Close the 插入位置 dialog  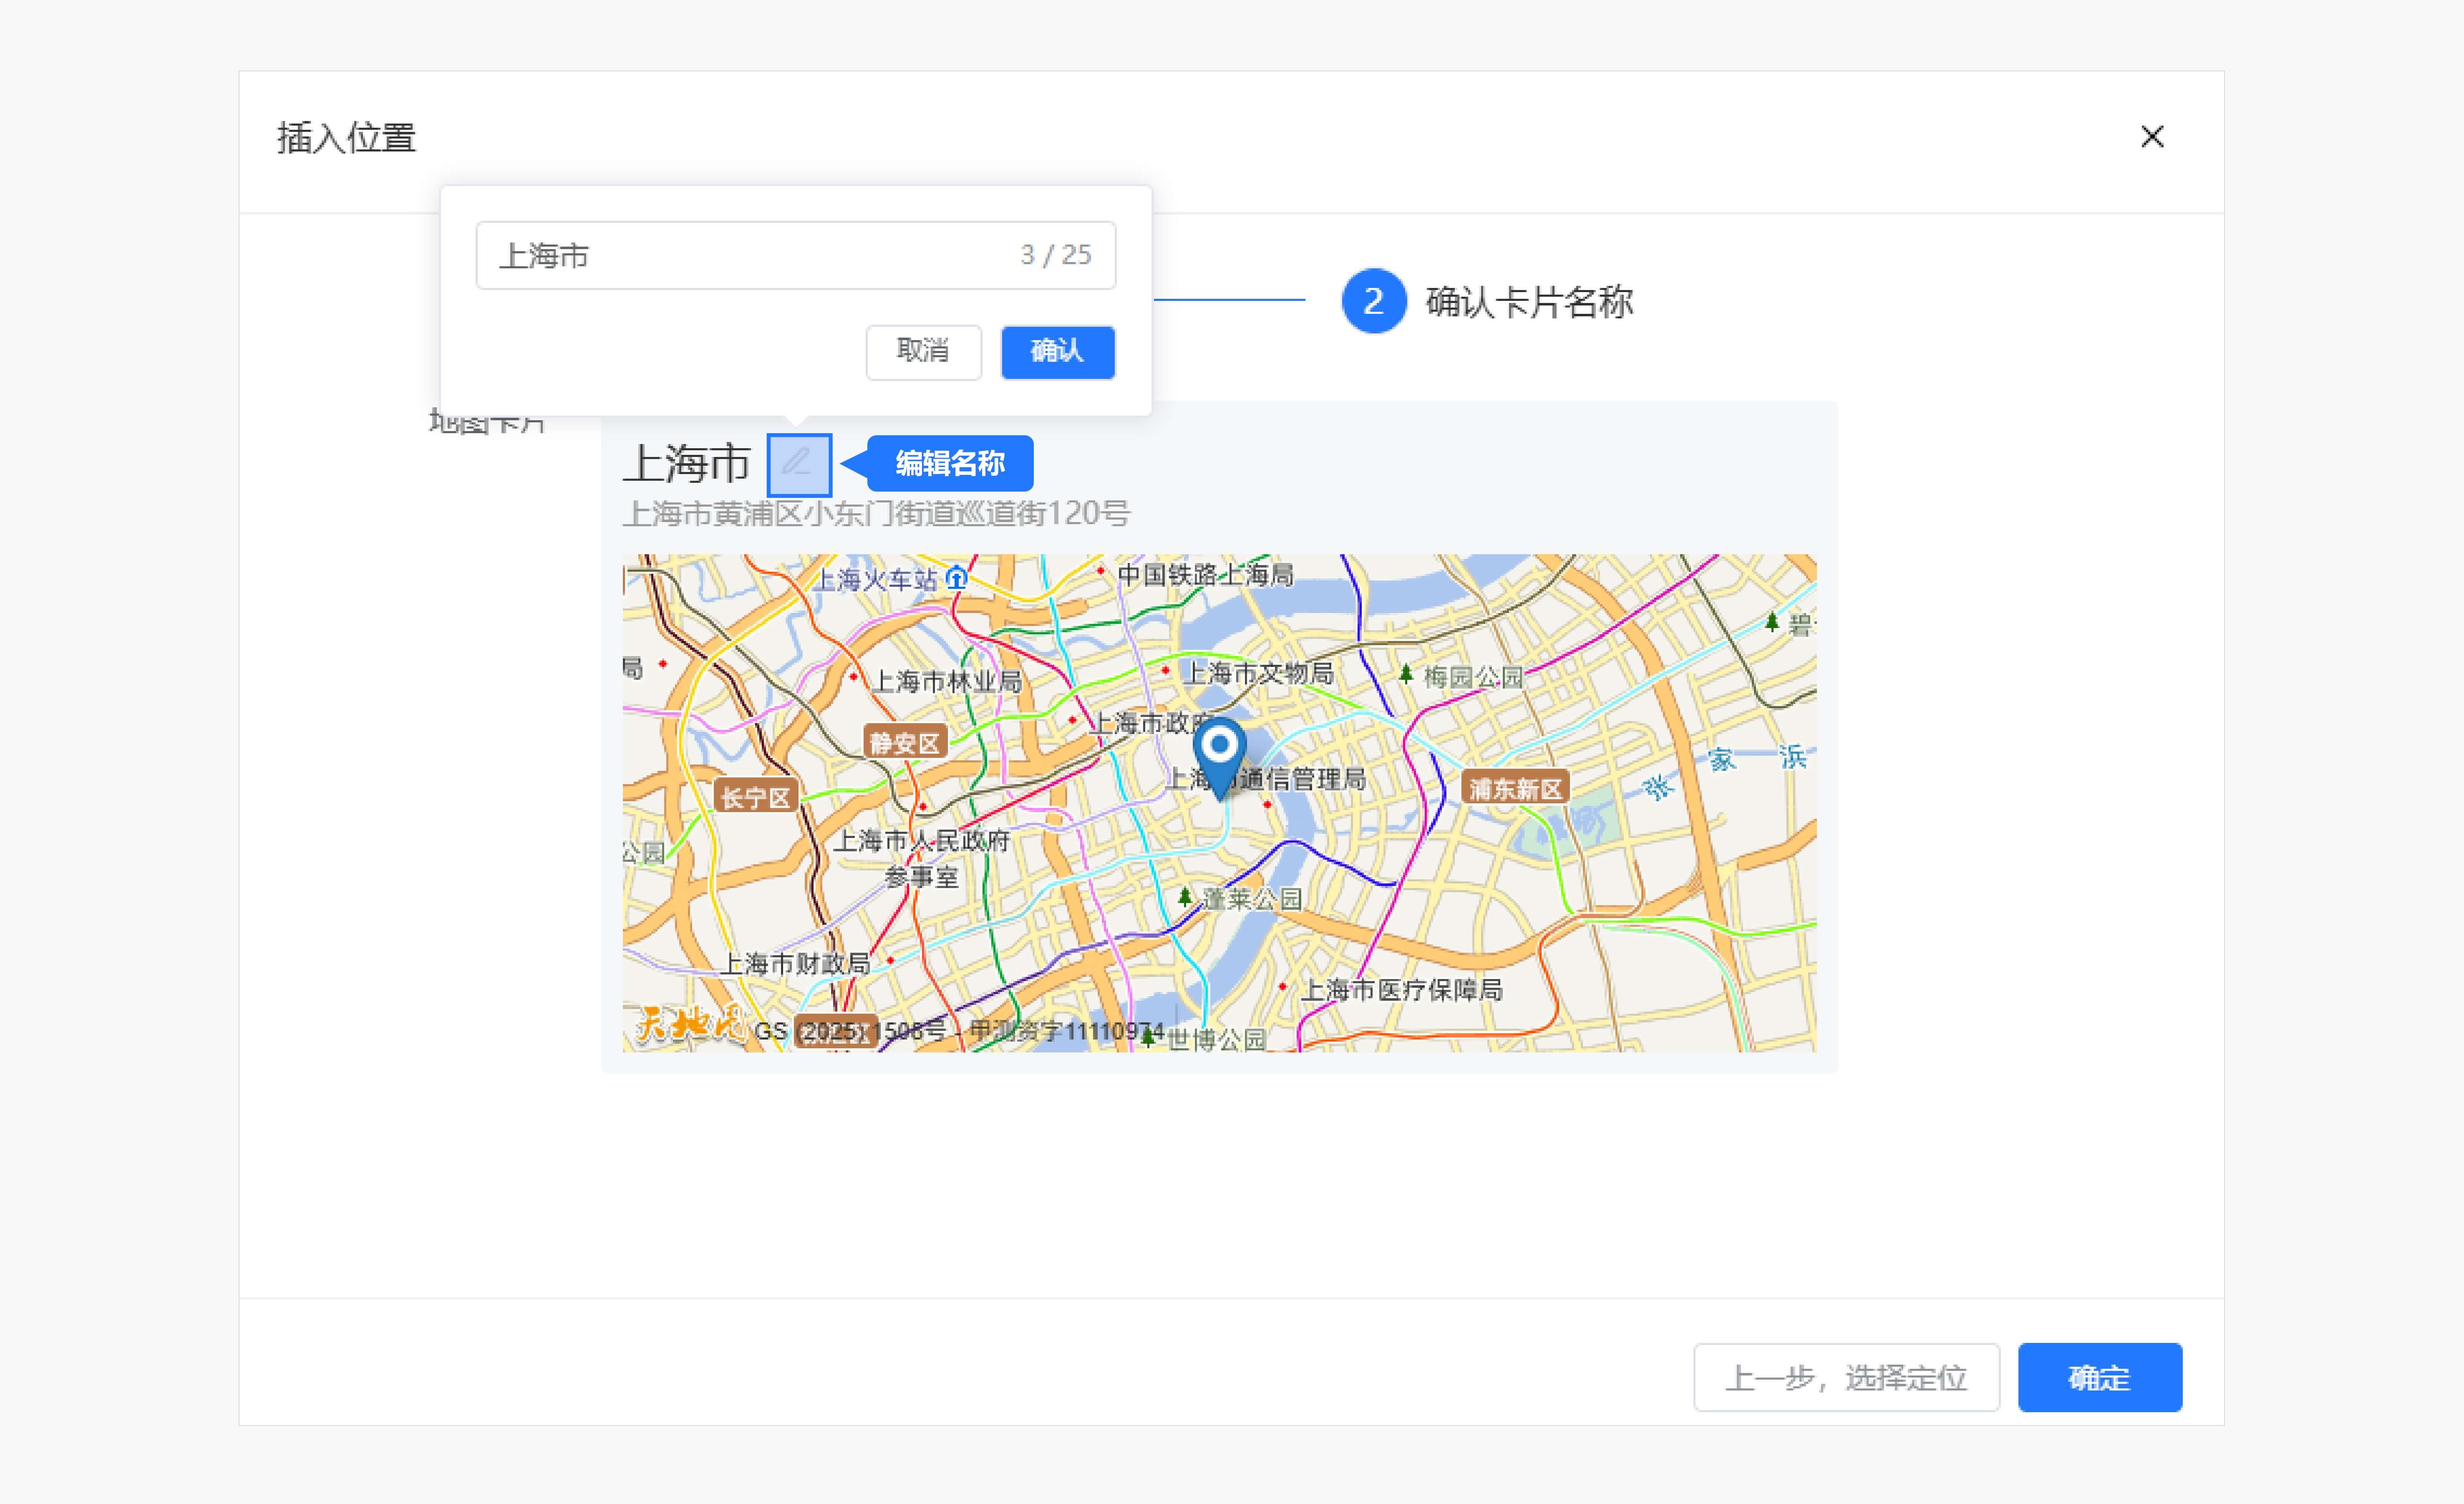[2151, 137]
